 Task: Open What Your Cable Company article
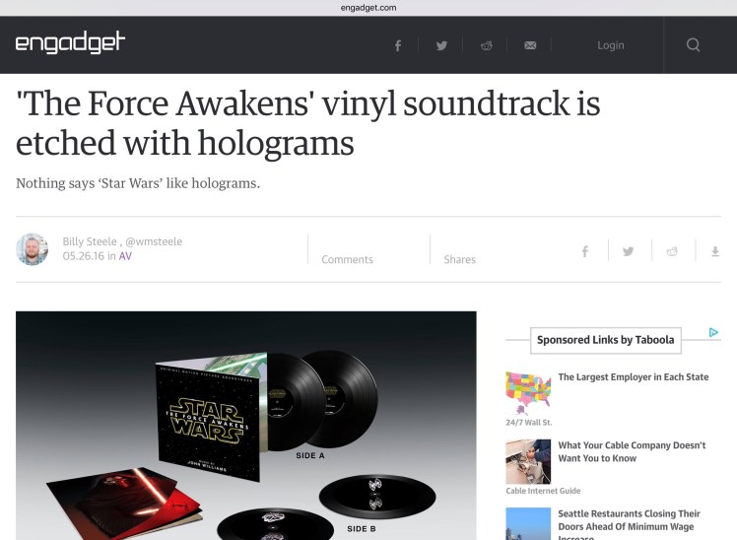632,451
